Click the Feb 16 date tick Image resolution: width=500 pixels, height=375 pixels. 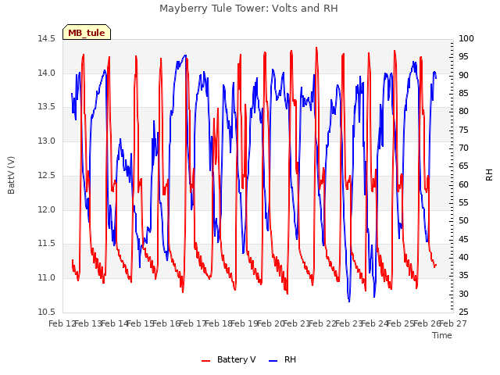166,324
